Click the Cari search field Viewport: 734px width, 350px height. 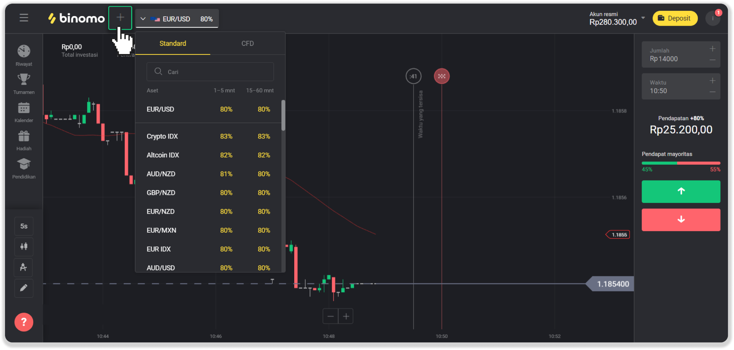(210, 72)
